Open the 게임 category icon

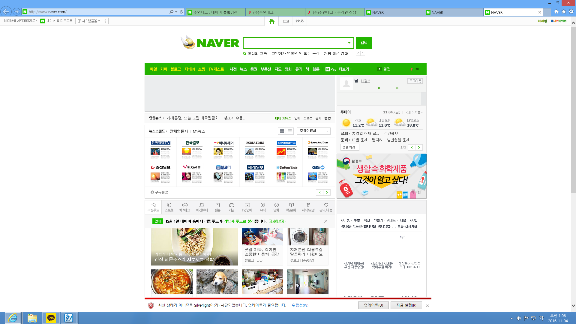(232, 207)
